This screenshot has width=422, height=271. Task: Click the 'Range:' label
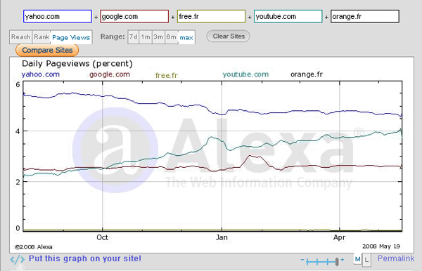pyautogui.click(x=113, y=37)
